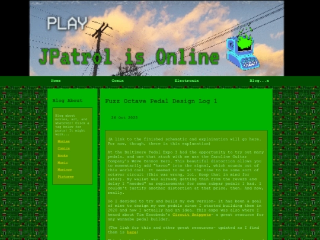Open the Home navigation link
Viewport: 320px width, 240px height.
pyautogui.click(x=56, y=81)
